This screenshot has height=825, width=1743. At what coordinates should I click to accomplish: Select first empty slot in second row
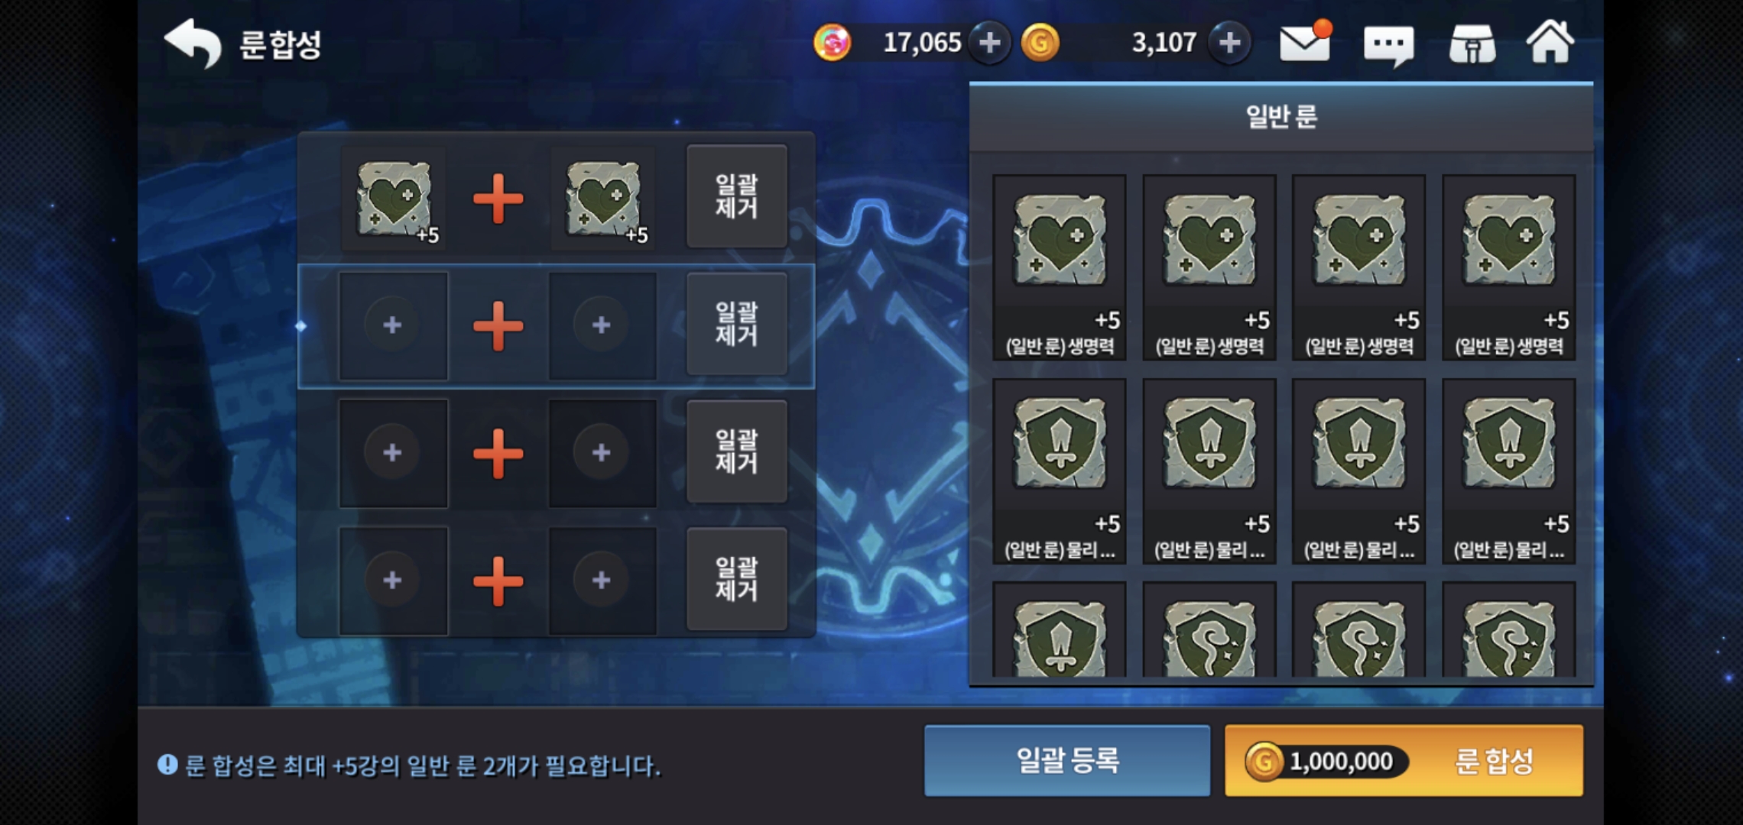coord(393,325)
